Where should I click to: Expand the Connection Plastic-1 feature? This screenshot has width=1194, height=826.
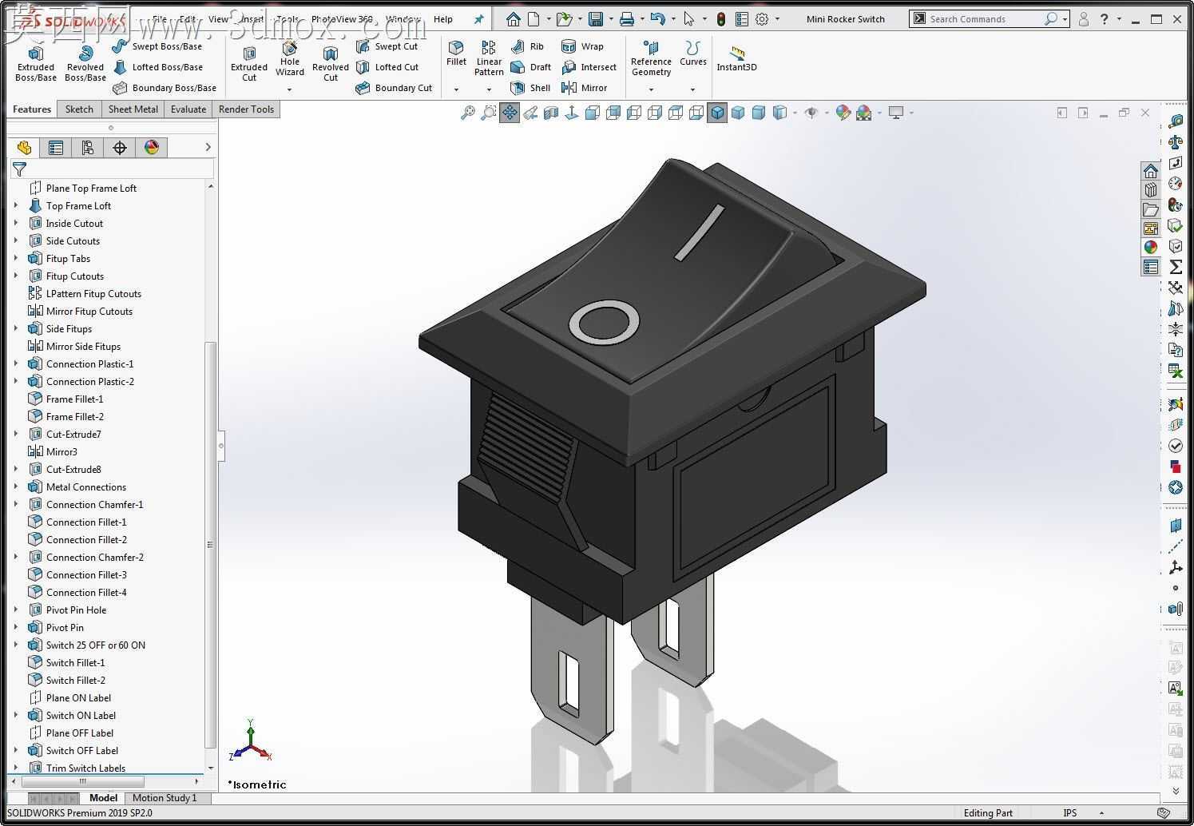click(16, 363)
